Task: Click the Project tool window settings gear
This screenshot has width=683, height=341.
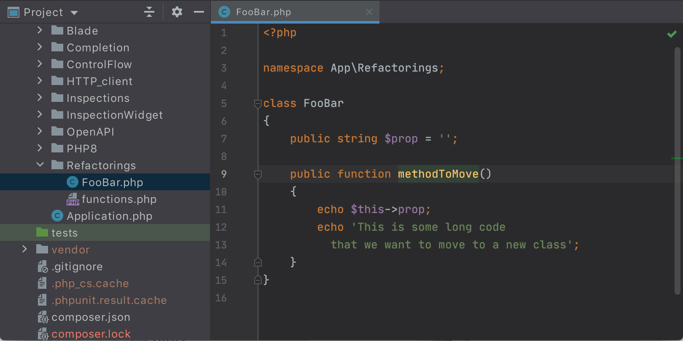Action: point(177,12)
